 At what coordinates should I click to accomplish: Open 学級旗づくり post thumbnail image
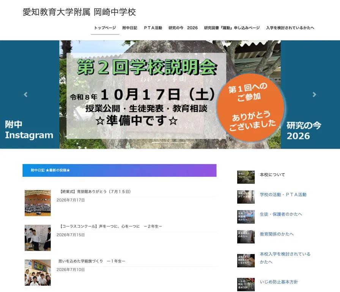coord(38,273)
